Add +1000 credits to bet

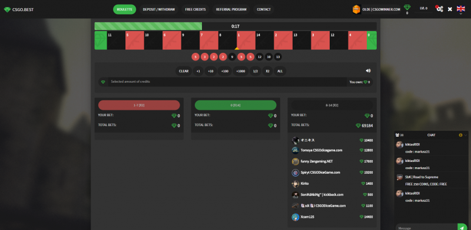pyautogui.click(x=241, y=71)
